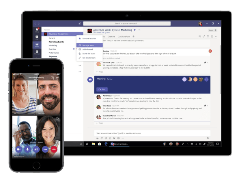Viewport: 243px width, 182px height.
Task: Go back using the left arrow
Action: coord(35,24)
